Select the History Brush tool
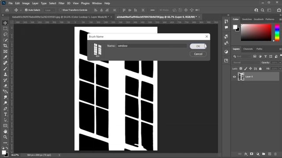 point(5,80)
